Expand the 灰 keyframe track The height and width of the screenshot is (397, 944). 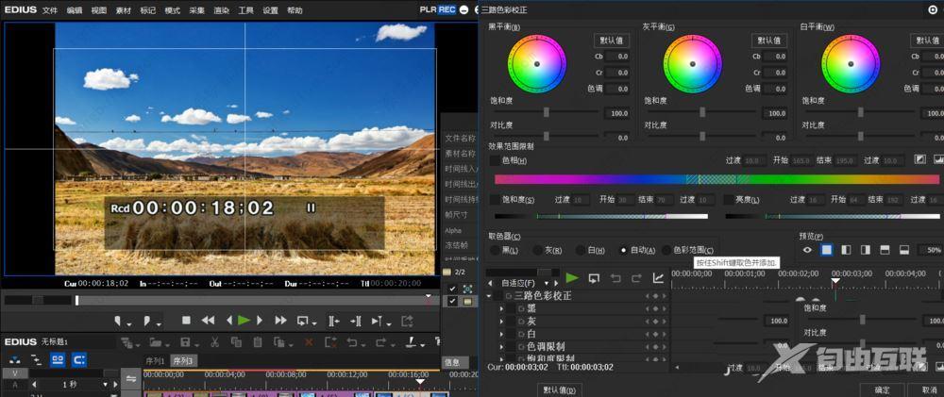click(x=501, y=322)
